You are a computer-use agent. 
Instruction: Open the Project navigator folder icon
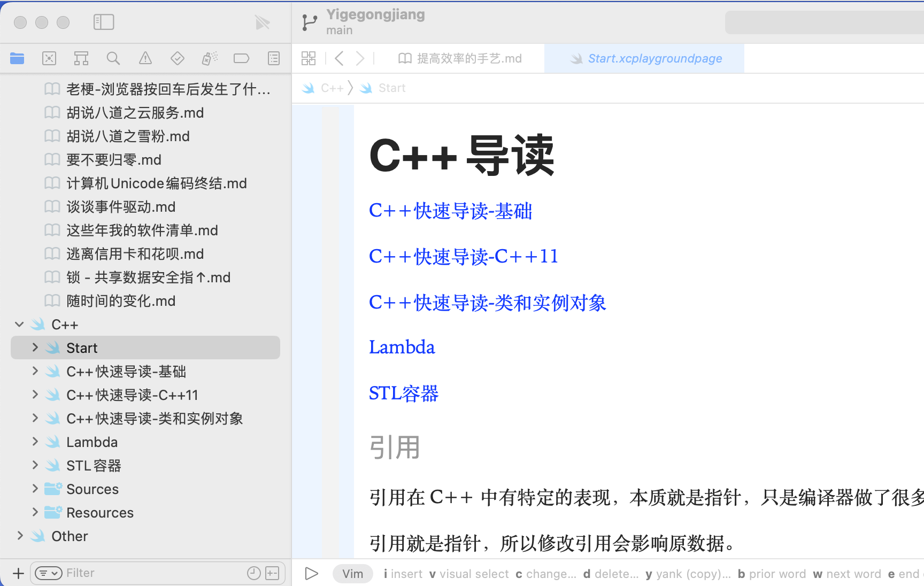tap(17, 58)
